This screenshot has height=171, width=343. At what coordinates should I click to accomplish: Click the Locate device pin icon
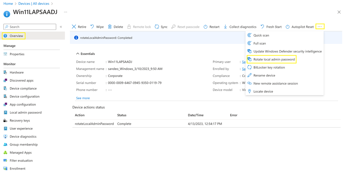pos(250,91)
